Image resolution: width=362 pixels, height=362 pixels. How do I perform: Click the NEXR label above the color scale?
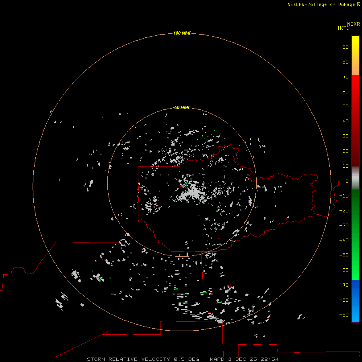[x=353, y=24]
